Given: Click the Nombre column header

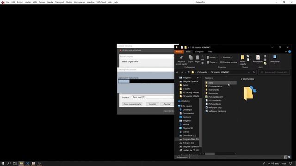Looking at the screenshot, I should [x=209, y=78].
